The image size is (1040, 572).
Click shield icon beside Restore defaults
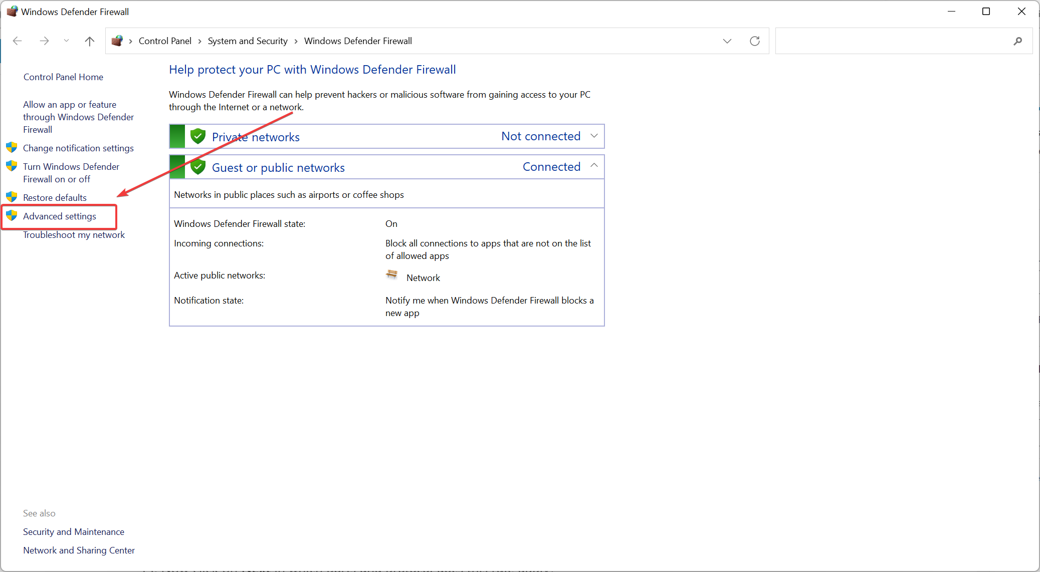(x=12, y=197)
